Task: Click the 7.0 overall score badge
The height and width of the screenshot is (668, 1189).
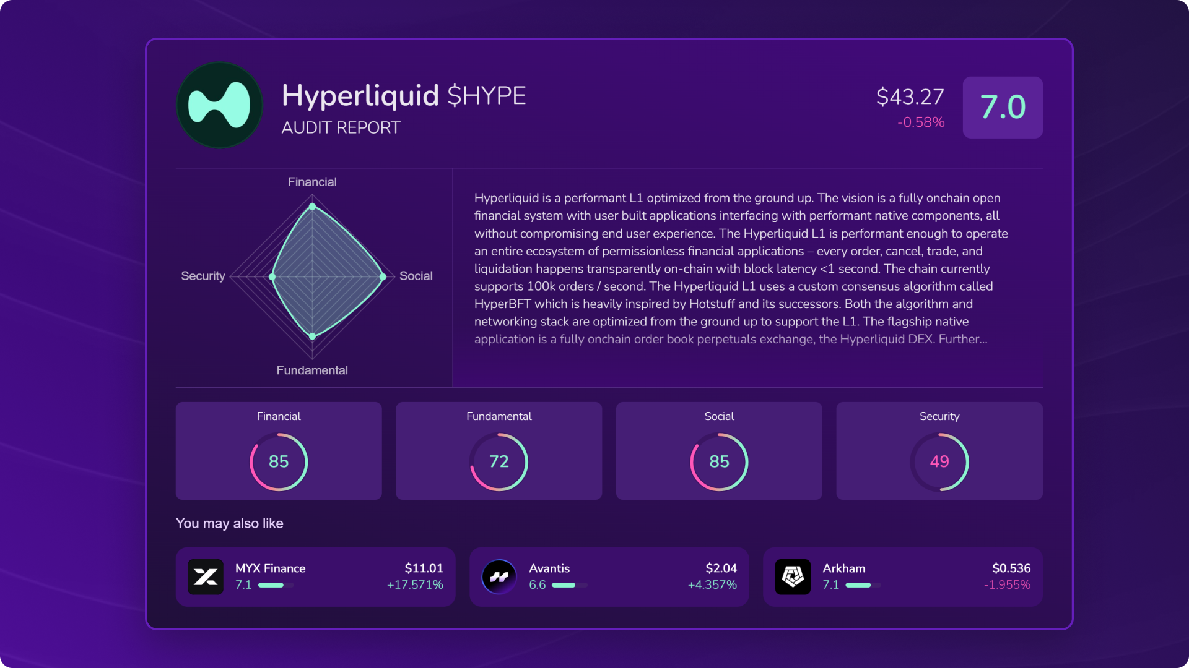Action: [1003, 108]
